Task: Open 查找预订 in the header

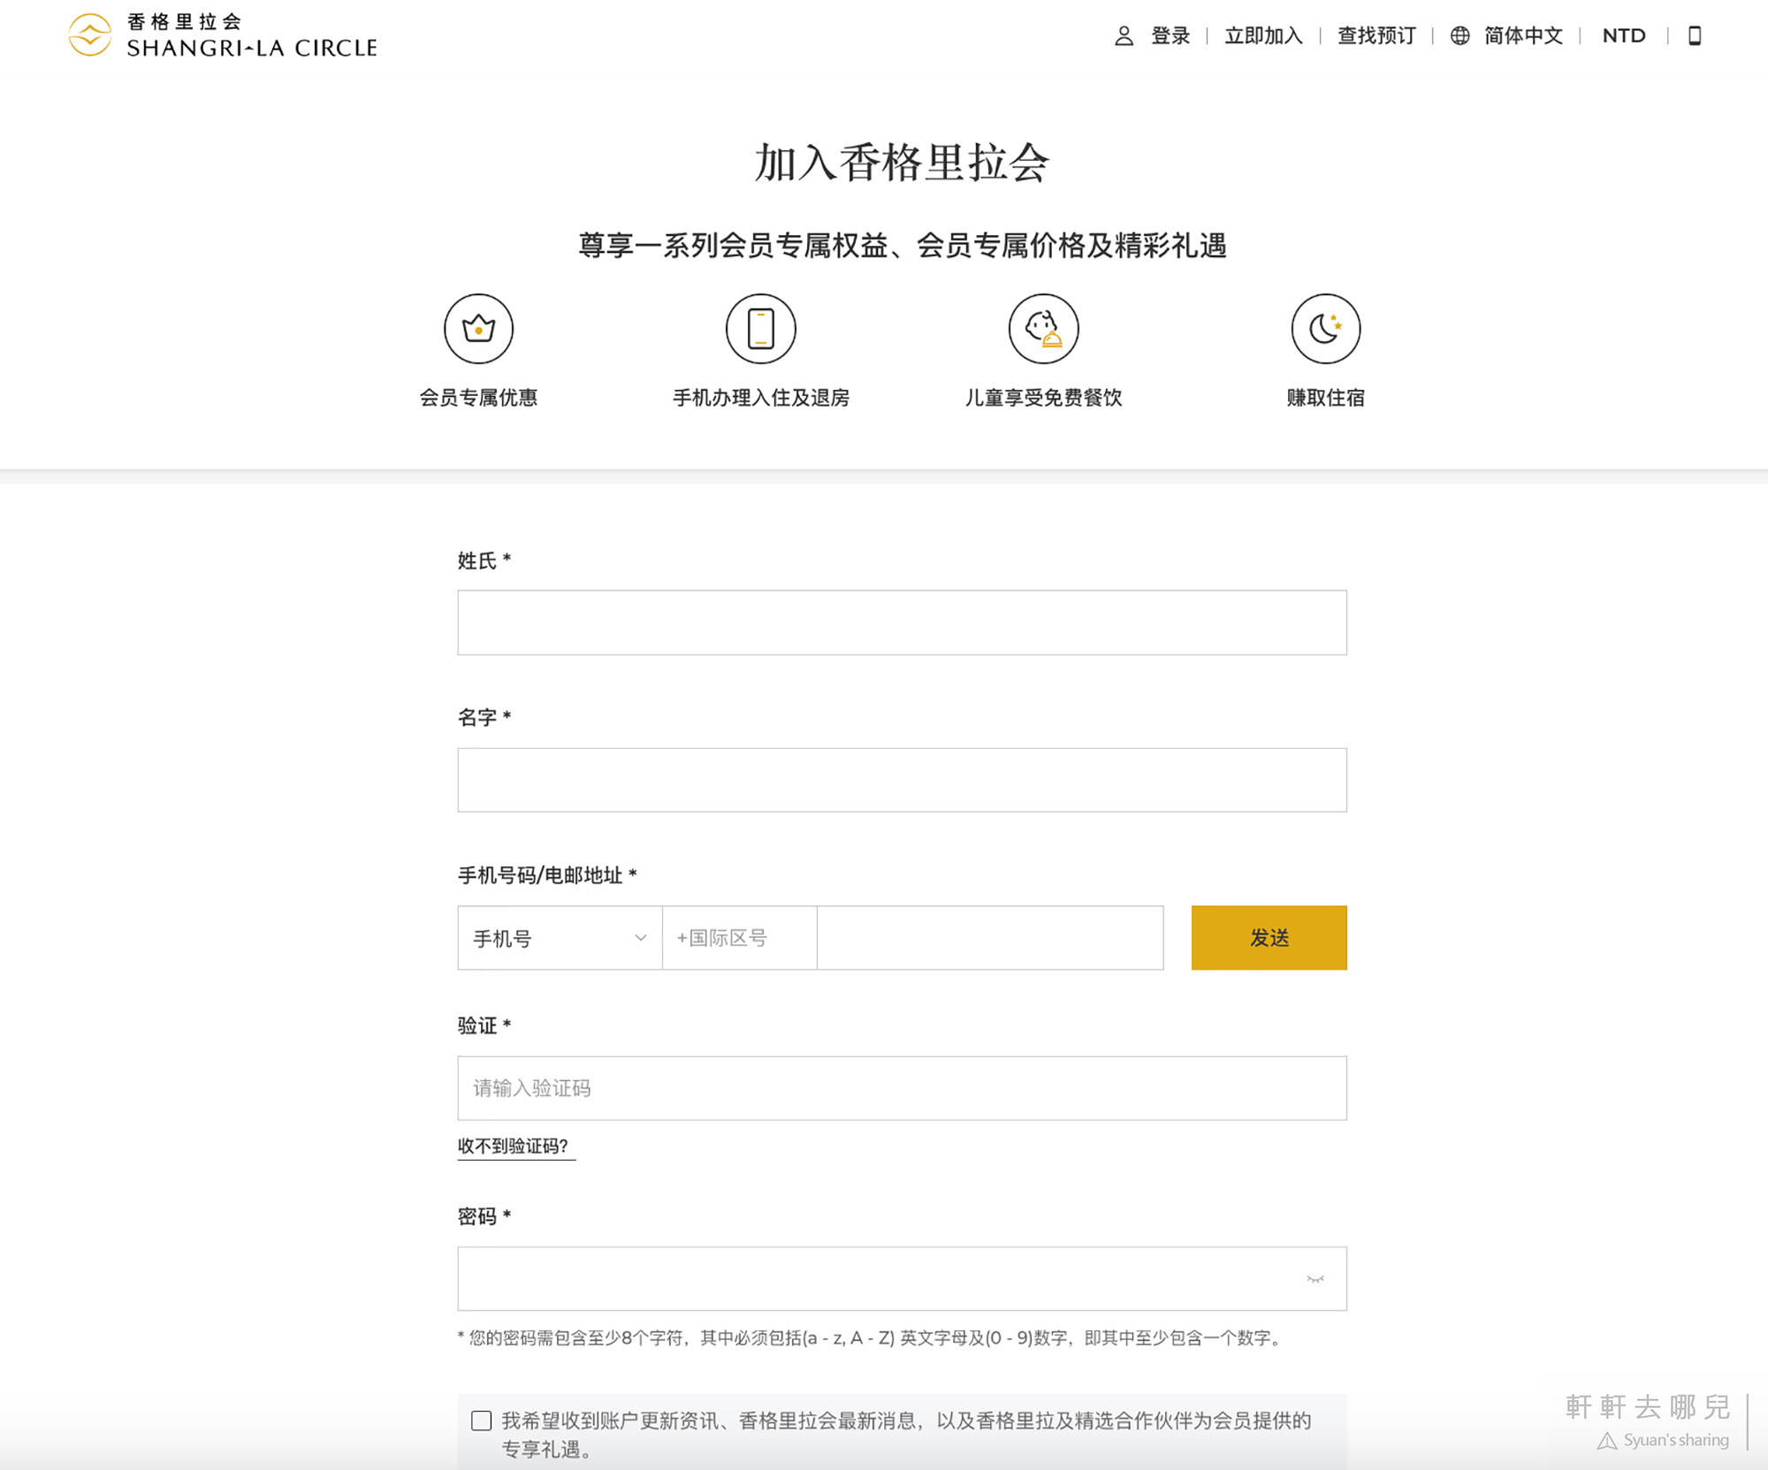Action: click(x=1376, y=36)
